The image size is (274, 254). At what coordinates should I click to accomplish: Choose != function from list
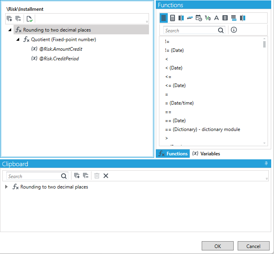pos(167,42)
